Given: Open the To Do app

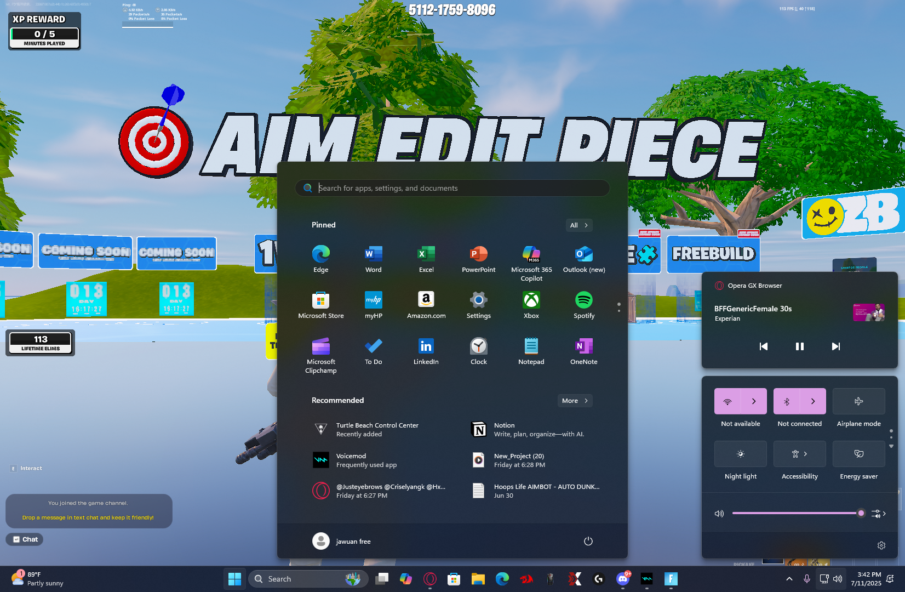Looking at the screenshot, I should [x=374, y=351].
